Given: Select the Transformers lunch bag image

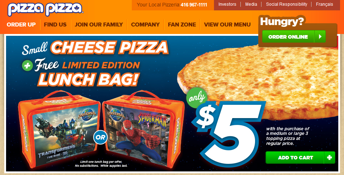Looking at the screenshot, I should tap(59, 130).
